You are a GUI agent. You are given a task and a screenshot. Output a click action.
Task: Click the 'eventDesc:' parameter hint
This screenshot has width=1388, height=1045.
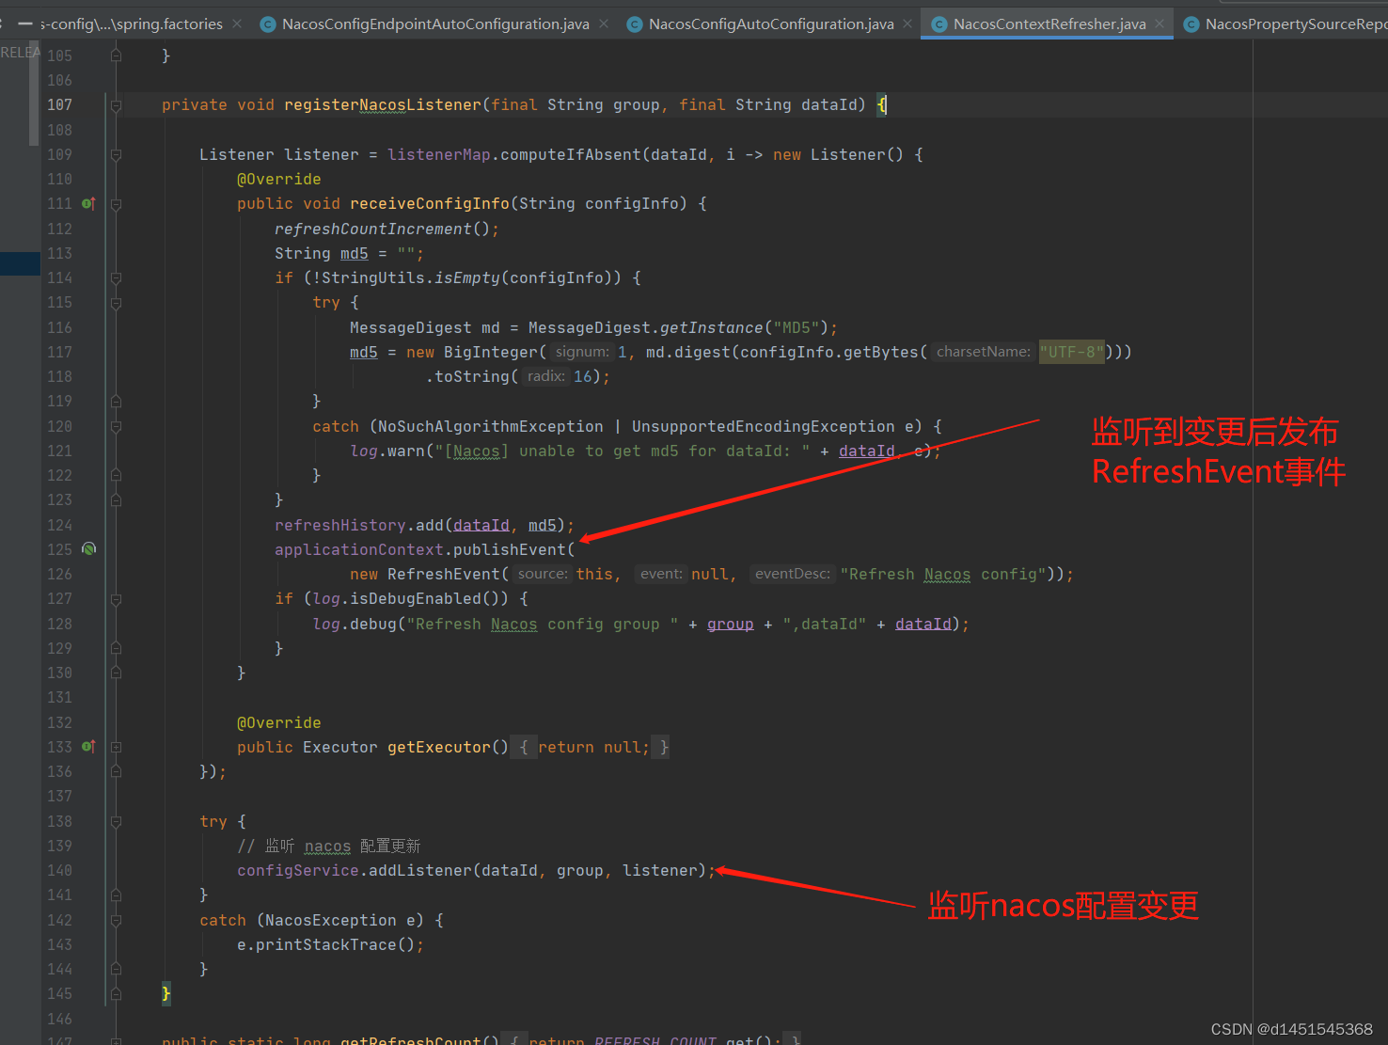793,574
